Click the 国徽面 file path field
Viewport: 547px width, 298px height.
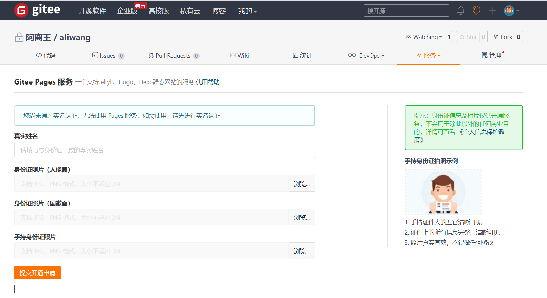(151, 217)
